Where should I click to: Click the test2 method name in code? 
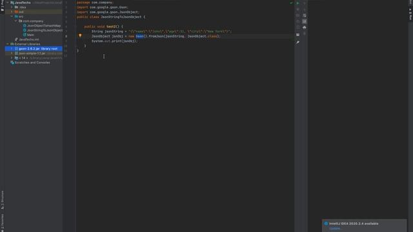(x=111, y=26)
